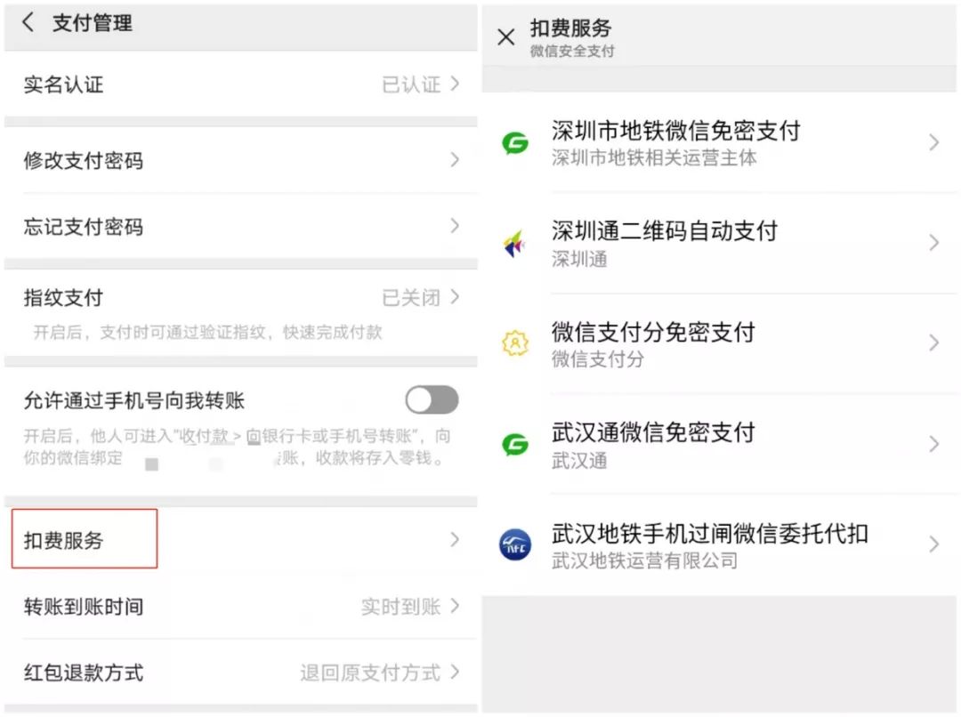Open 微信支付分免密支付 service entry

coord(720,343)
